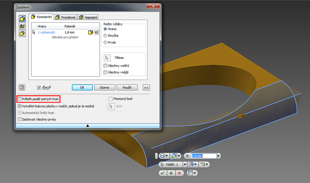Image resolution: width=310 pixels, height=183 pixels.
Task: Collapse the options with the bottom triangle bar
Action: tap(88, 126)
